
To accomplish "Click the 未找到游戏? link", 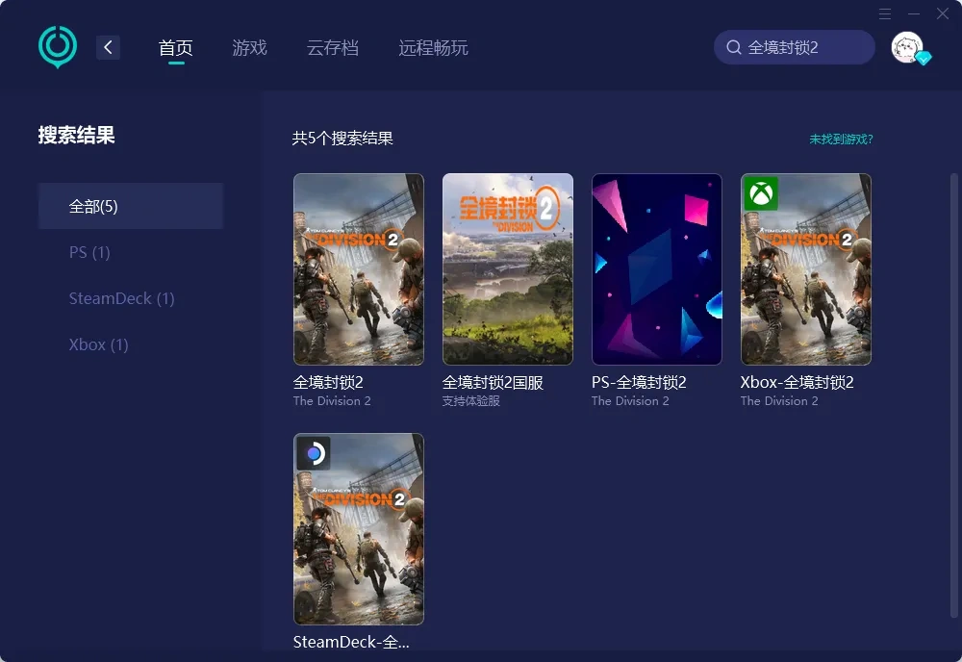I will (x=841, y=140).
